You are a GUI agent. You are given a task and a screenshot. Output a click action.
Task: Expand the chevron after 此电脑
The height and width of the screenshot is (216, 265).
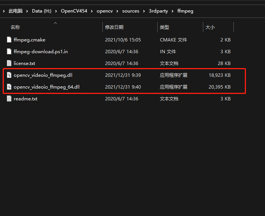pos(27,11)
